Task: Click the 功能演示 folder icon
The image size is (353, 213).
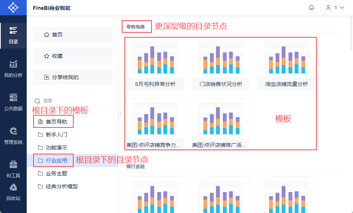Action: point(40,148)
